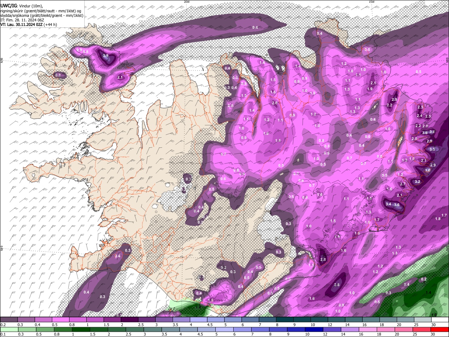Click the 2.4 snowfall value on the map

(x=420, y=116)
